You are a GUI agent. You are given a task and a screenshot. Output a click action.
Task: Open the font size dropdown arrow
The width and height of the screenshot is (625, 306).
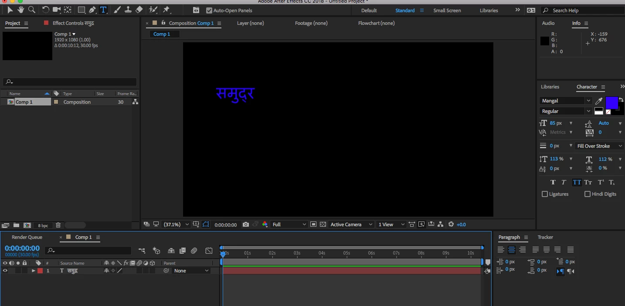pos(571,123)
